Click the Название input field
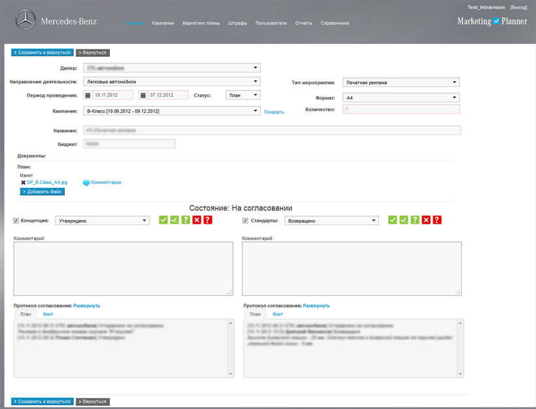Image resolution: width=536 pixels, height=409 pixels. tap(272, 130)
